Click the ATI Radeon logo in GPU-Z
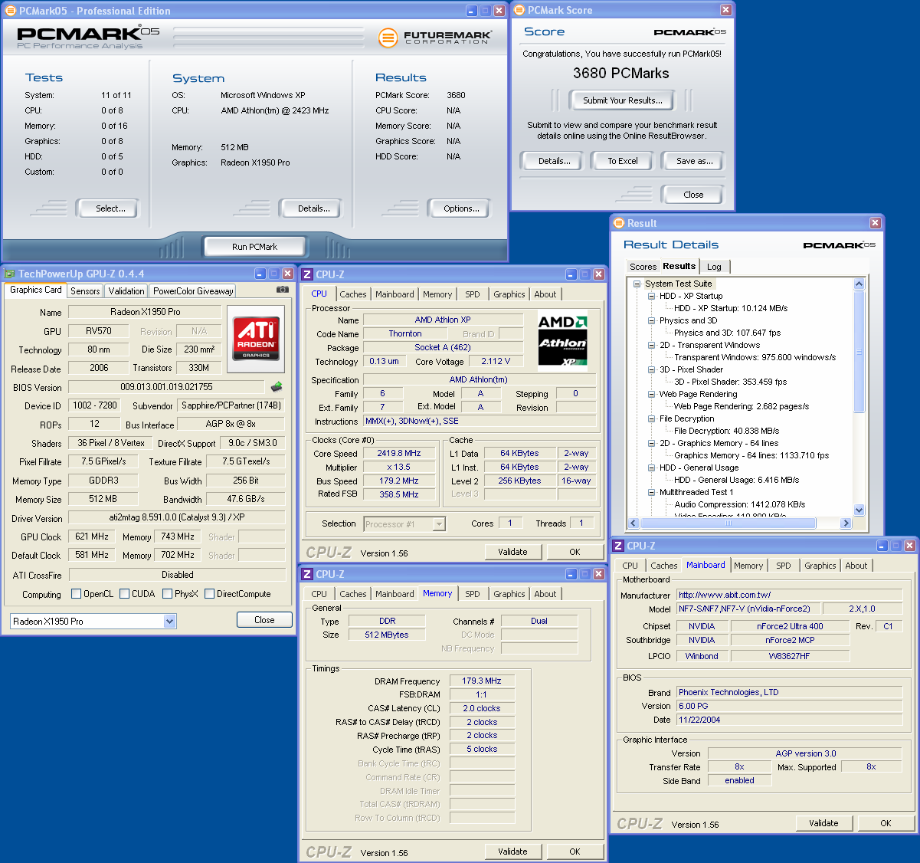This screenshot has width=920, height=863. 256,340
